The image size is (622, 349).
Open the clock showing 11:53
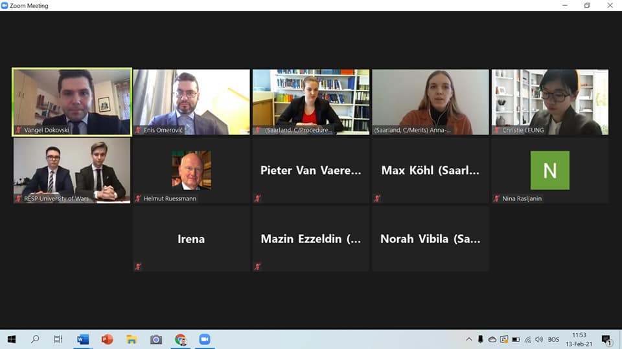(579, 339)
